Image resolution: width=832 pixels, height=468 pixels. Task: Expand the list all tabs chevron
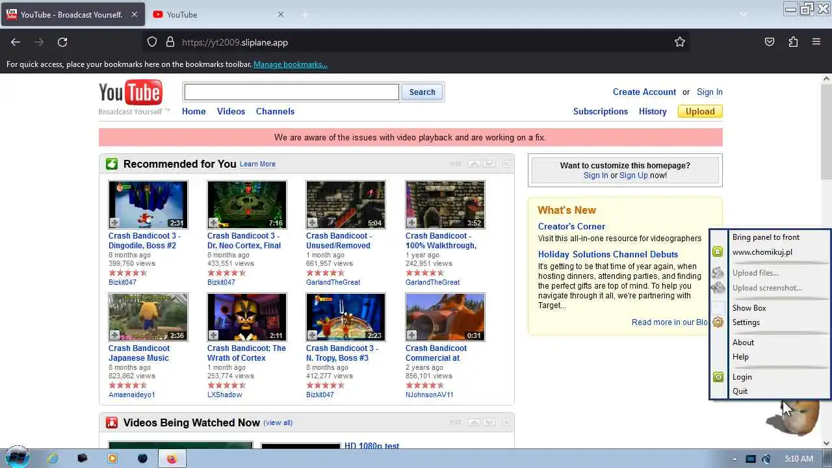[x=744, y=14]
